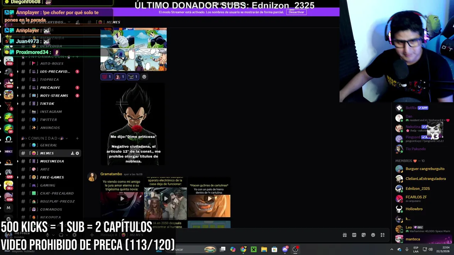Screen dimensions: 454x255
Task: Open the gift Nitro icon in message bar
Action: point(344,235)
